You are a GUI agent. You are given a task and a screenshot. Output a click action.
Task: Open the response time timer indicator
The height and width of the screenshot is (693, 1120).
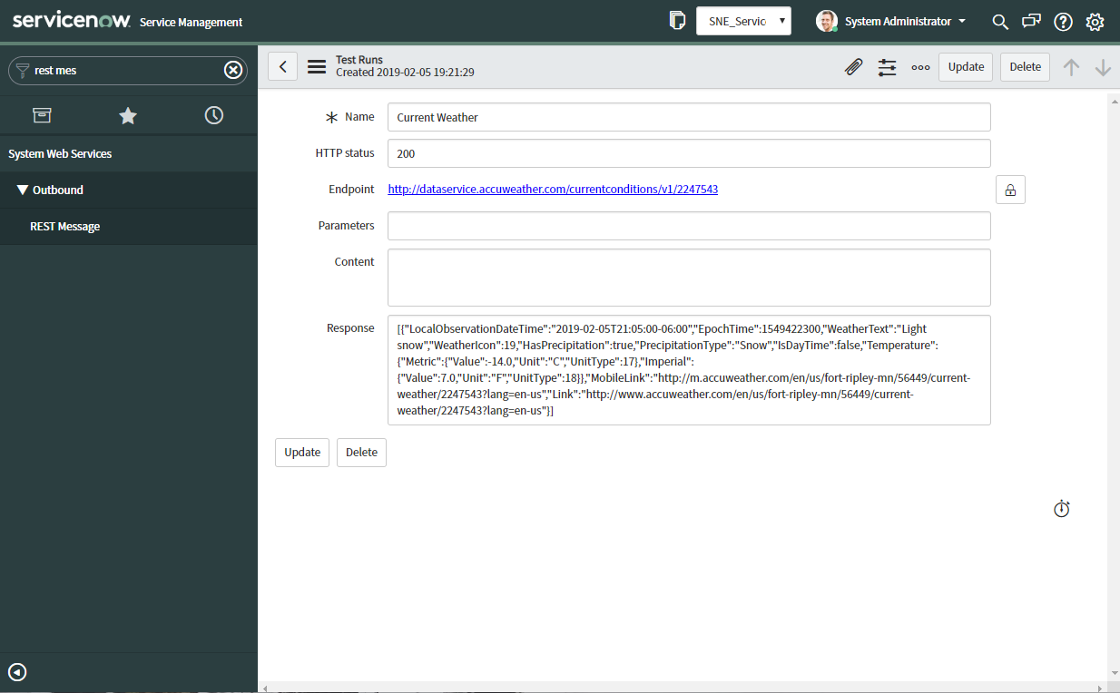1061,509
